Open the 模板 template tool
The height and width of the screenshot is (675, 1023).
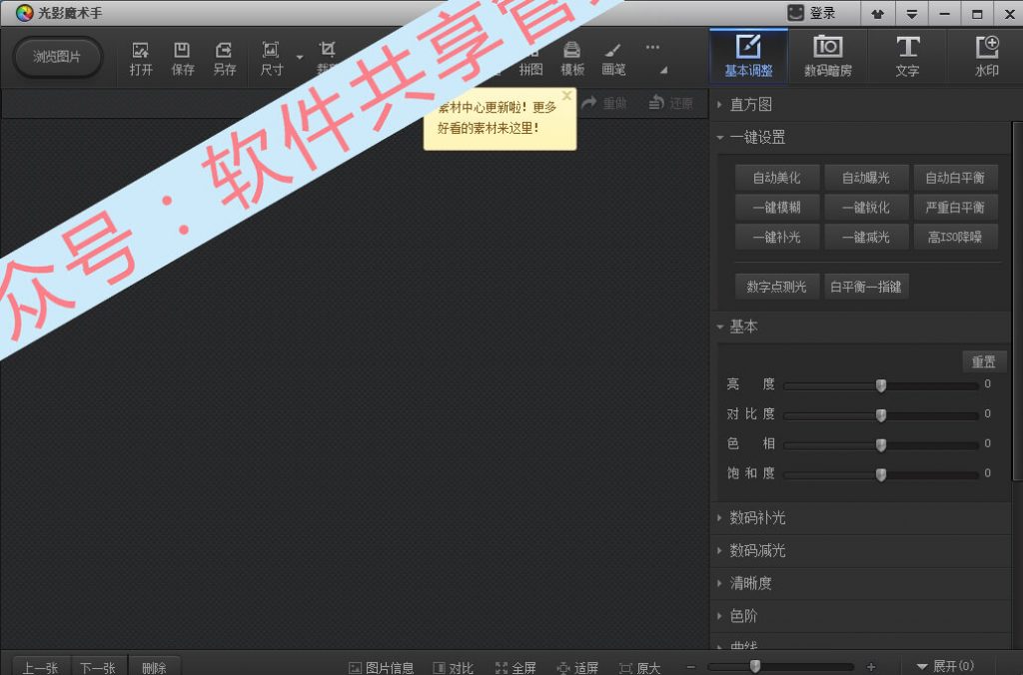pos(572,58)
